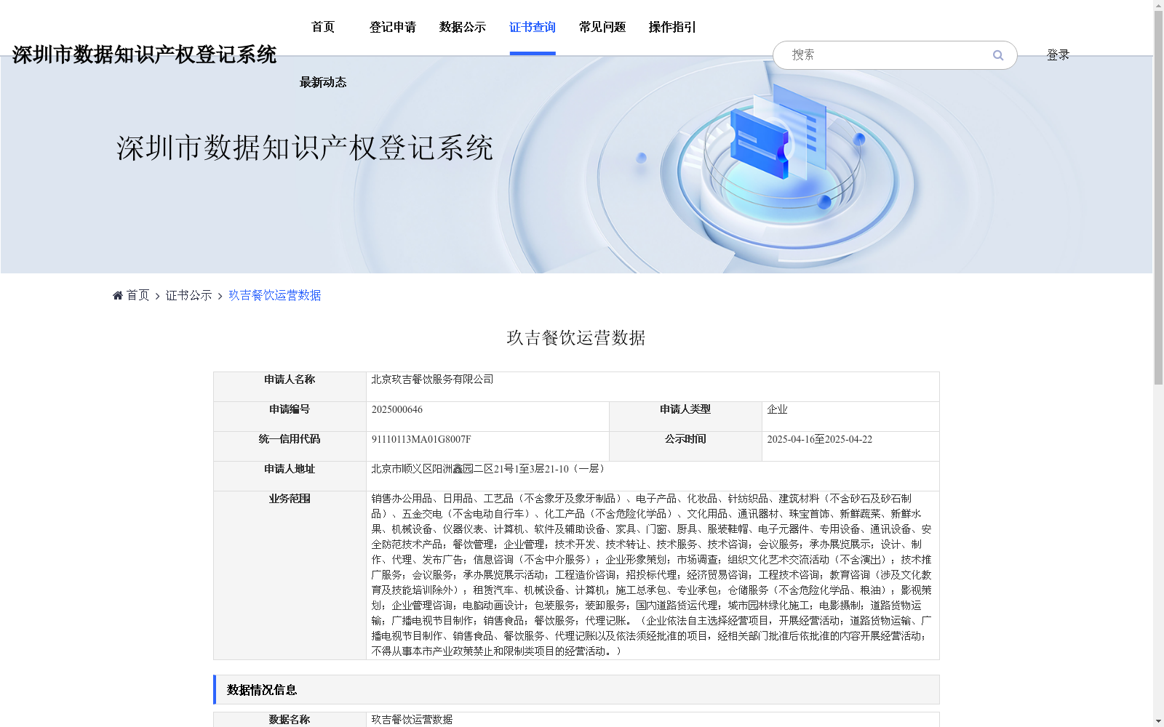Open 最新动态 navigation item
Viewport: 1164px width, 727px height.
click(x=323, y=82)
